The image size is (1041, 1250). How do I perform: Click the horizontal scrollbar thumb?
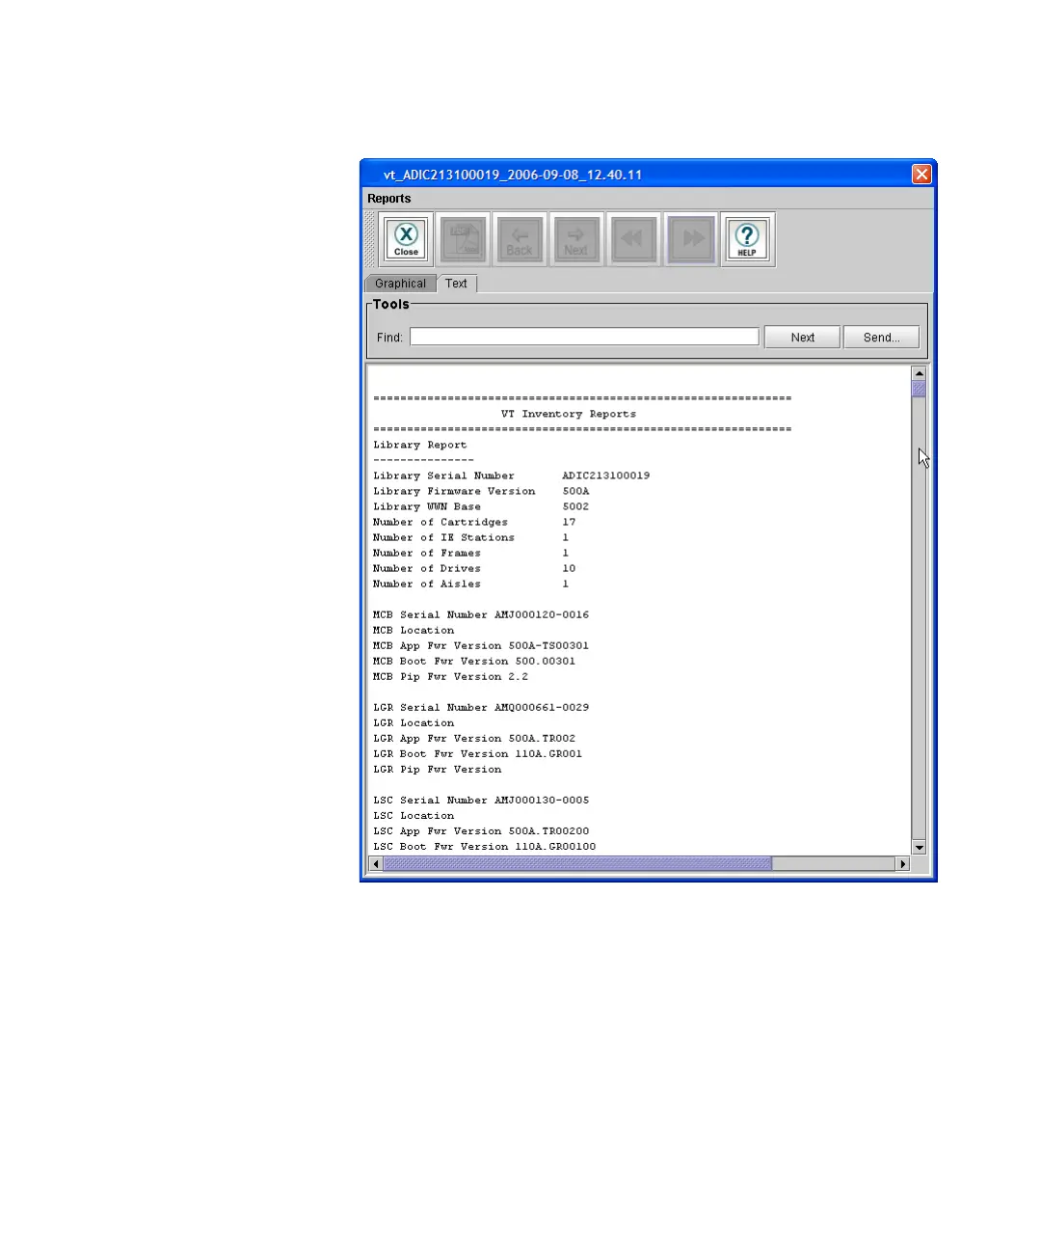(x=577, y=864)
